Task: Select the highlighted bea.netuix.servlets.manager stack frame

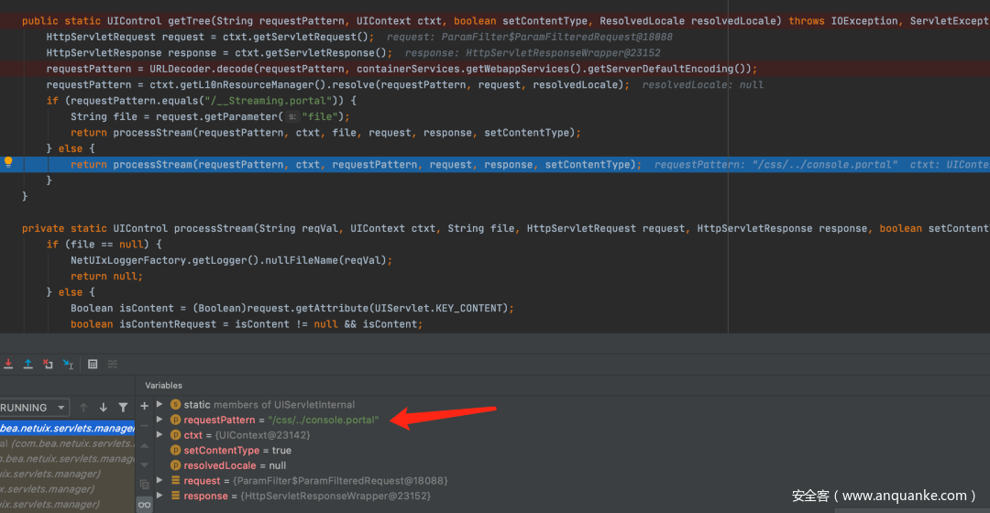Action: 66,428
